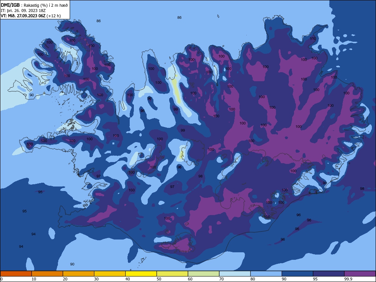Click the "(+12 h)" forecast offset text
The image size is (376, 282).
tap(54, 16)
